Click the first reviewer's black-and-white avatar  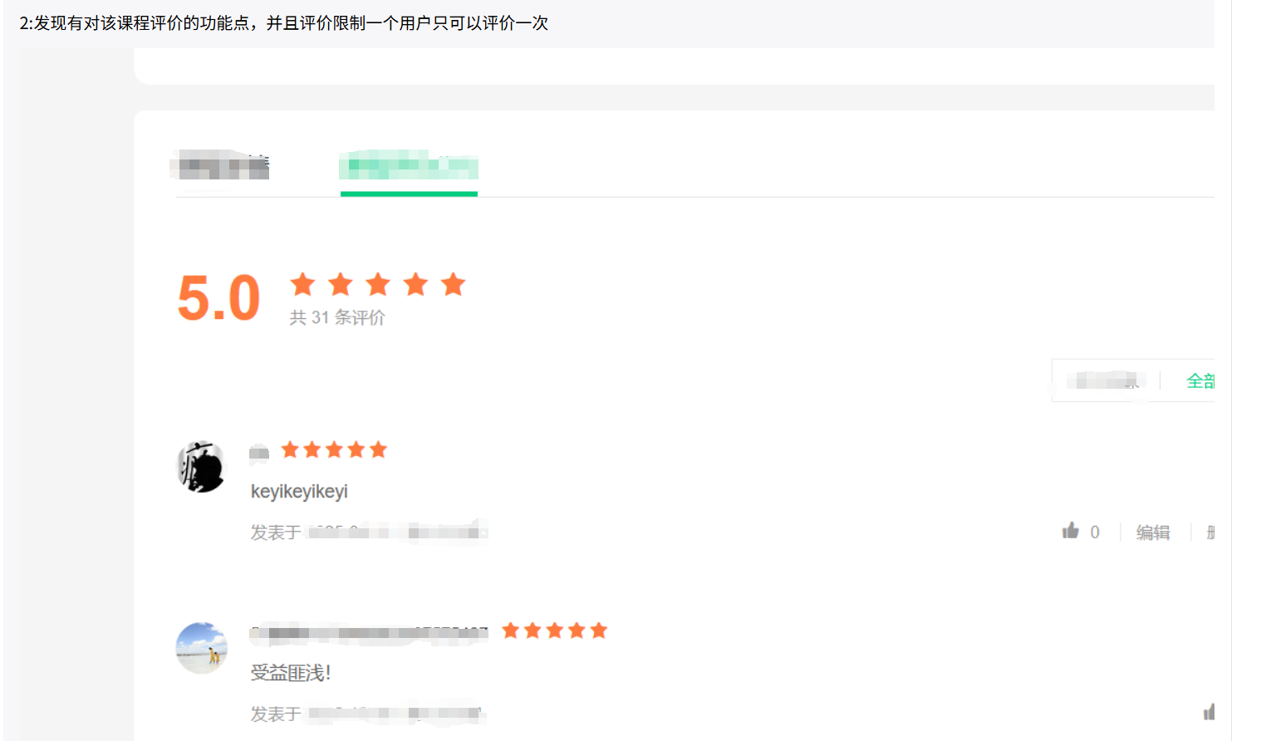200,467
